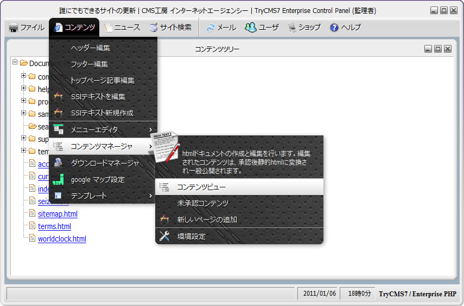Screen dimensions: 464x306
Task: Open the sitemap.html link
Action: [58, 214]
